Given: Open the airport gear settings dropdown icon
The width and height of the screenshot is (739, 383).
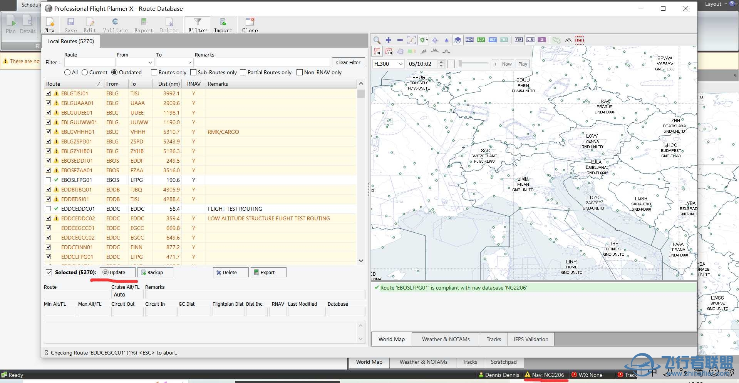Looking at the screenshot, I should [424, 40].
